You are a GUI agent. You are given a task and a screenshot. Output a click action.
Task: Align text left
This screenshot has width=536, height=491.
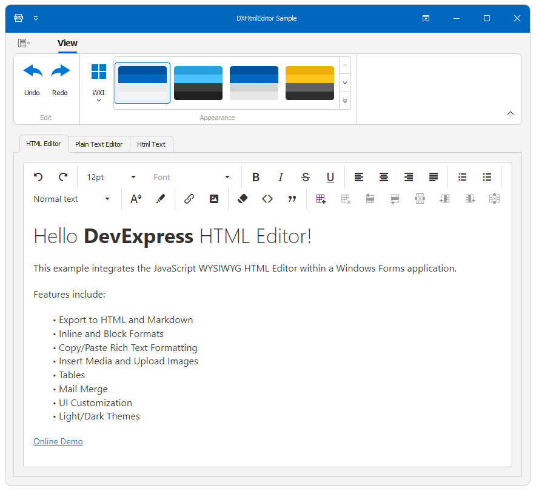(358, 177)
